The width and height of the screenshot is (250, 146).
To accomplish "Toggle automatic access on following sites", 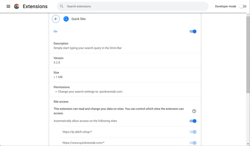I will 193,121.
